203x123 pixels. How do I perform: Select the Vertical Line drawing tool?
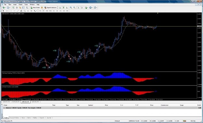click(x=11, y=11)
